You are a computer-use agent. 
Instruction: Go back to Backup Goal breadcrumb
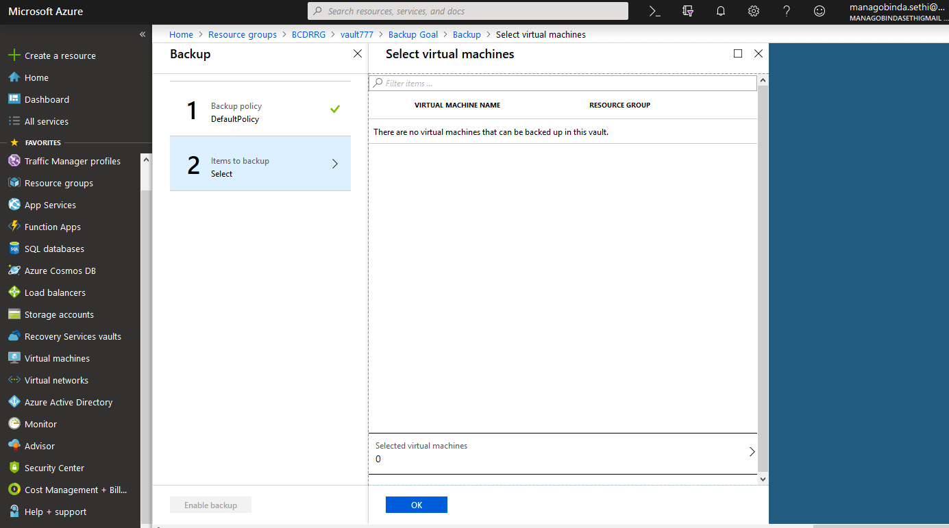(x=413, y=34)
